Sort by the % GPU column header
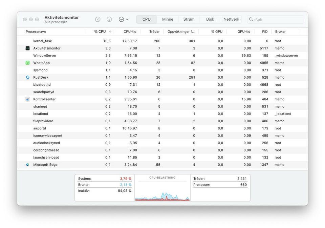This screenshot has width=325, height=228. click(x=217, y=32)
